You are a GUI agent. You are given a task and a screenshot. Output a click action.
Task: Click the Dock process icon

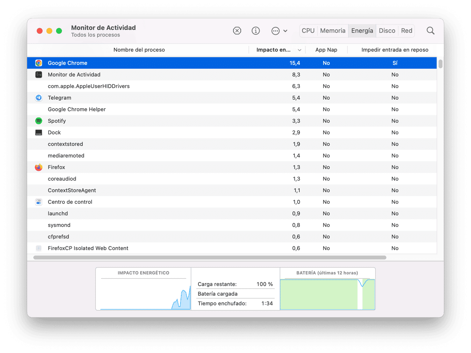coord(39,133)
